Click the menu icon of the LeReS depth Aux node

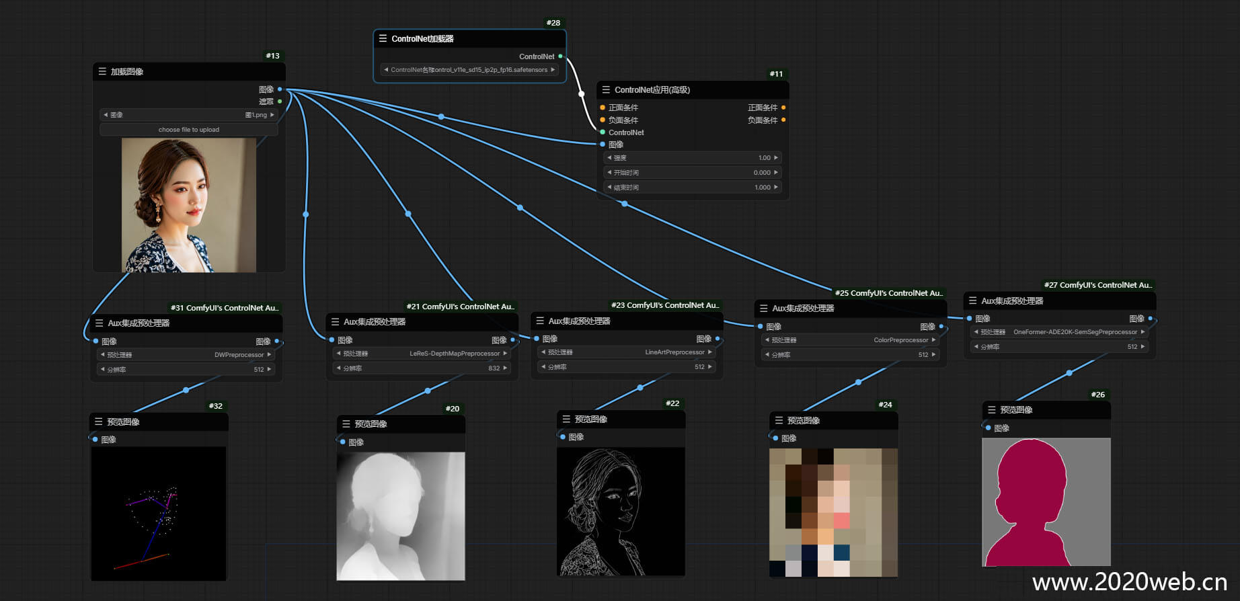(335, 321)
